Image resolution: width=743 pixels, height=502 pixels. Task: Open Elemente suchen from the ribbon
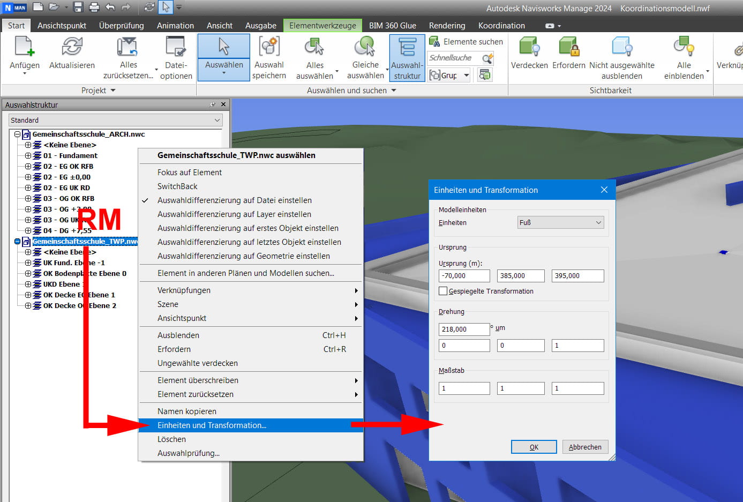[466, 41]
